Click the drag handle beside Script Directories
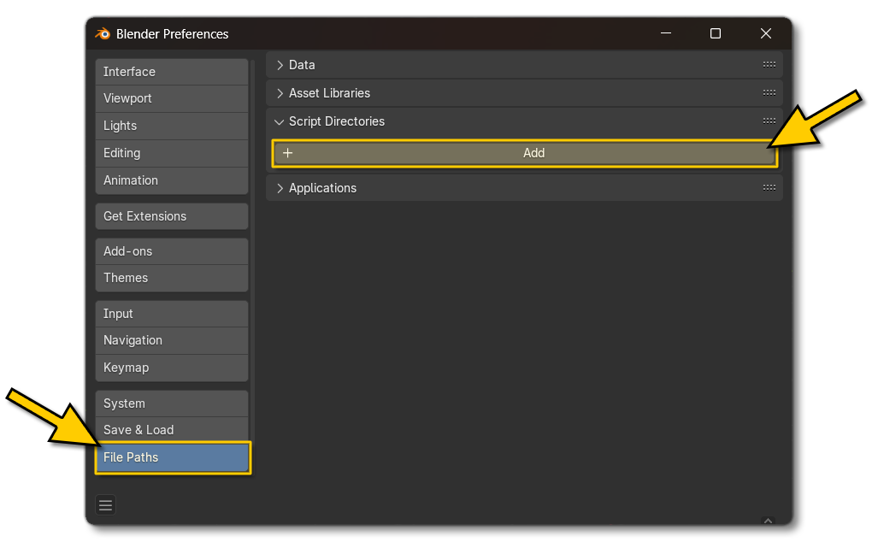 [x=769, y=121]
